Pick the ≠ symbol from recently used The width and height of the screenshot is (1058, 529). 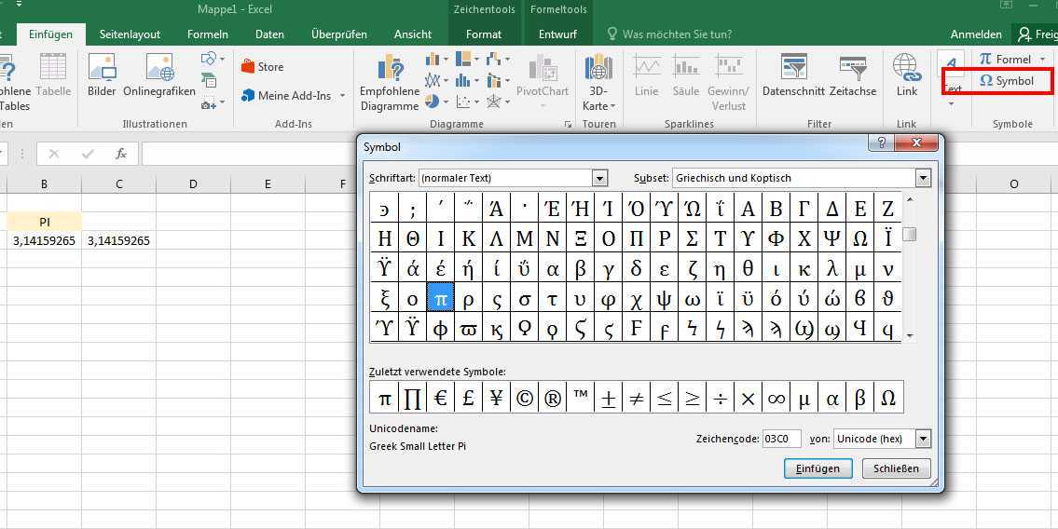pyautogui.click(x=637, y=398)
